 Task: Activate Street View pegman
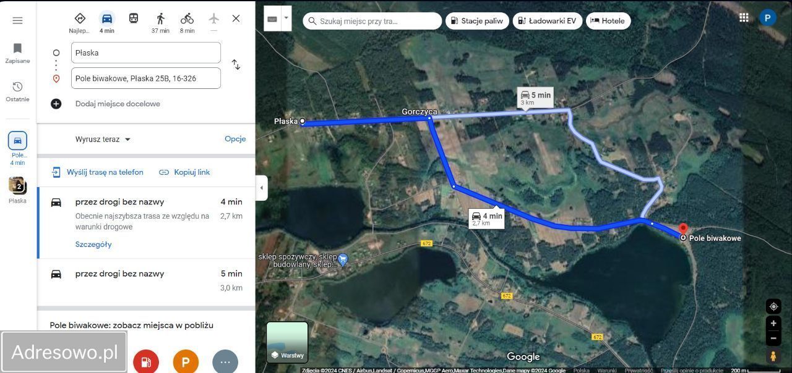pyautogui.click(x=773, y=356)
